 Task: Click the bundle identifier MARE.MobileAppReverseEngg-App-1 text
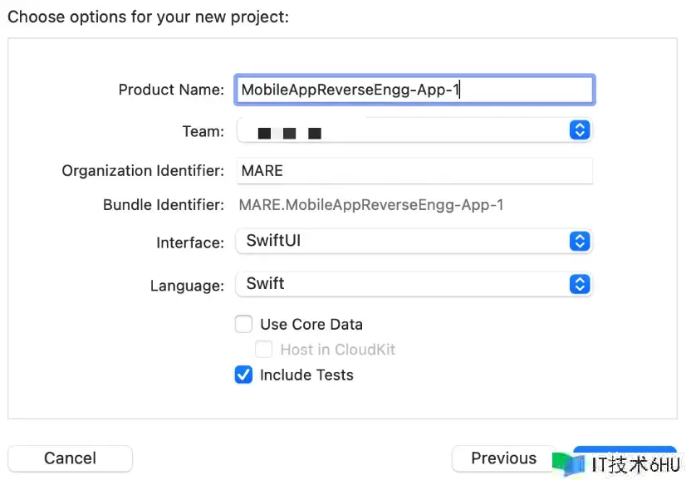tap(371, 205)
